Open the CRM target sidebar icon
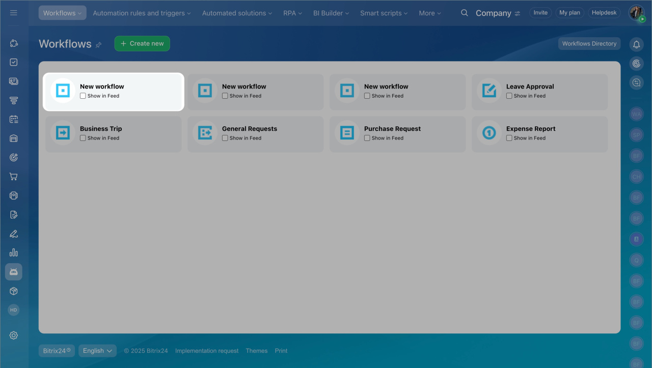The height and width of the screenshot is (368, 652). (14, 158)
